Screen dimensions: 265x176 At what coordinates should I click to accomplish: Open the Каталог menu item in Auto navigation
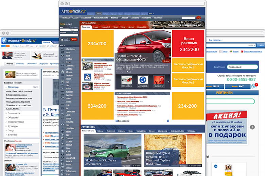[114, 18]
